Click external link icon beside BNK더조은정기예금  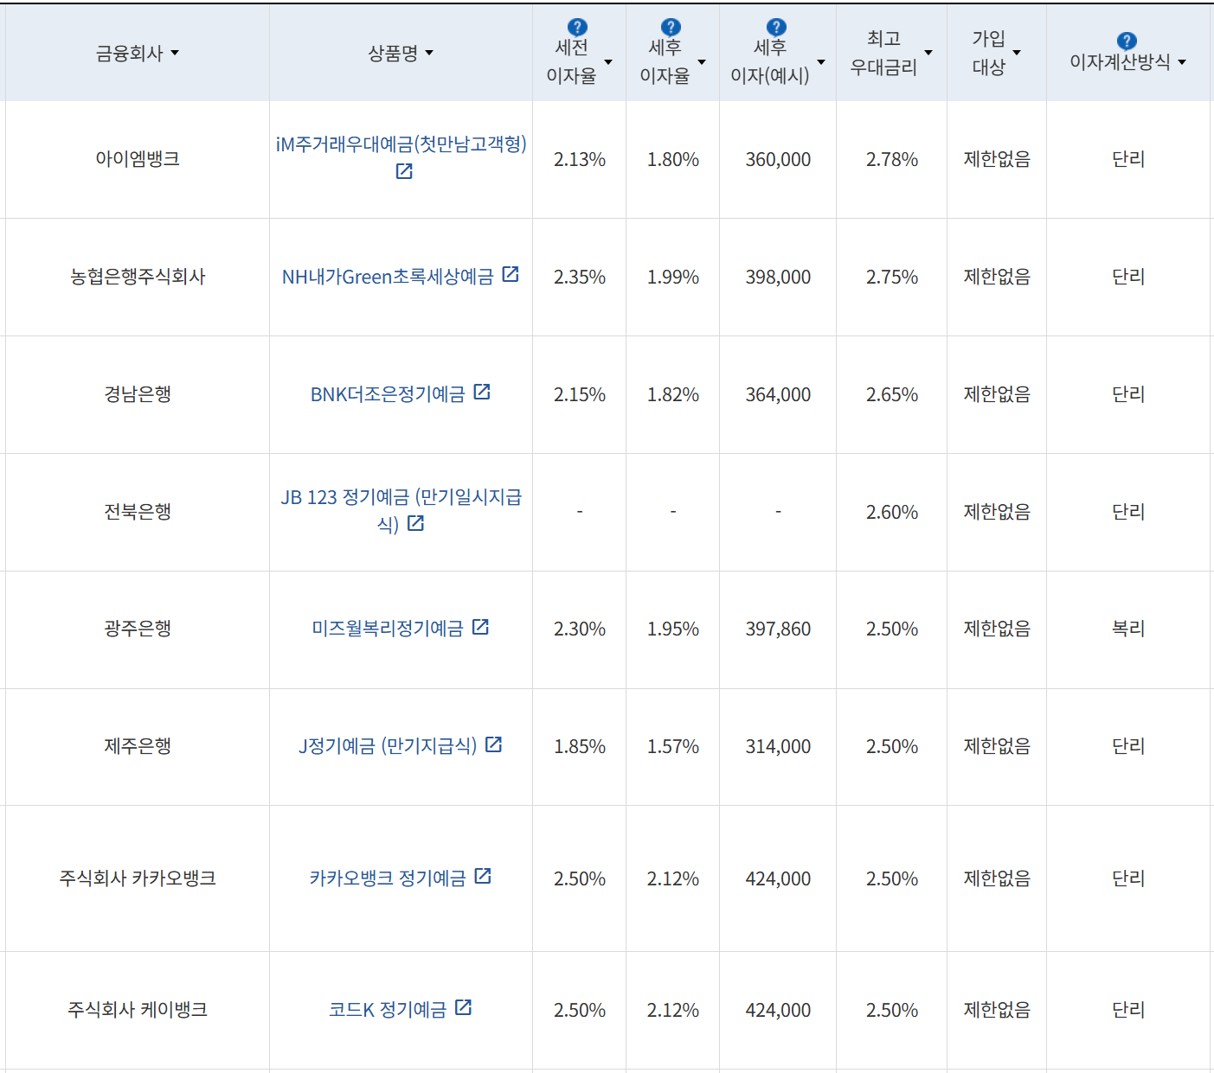pos(484,392)
